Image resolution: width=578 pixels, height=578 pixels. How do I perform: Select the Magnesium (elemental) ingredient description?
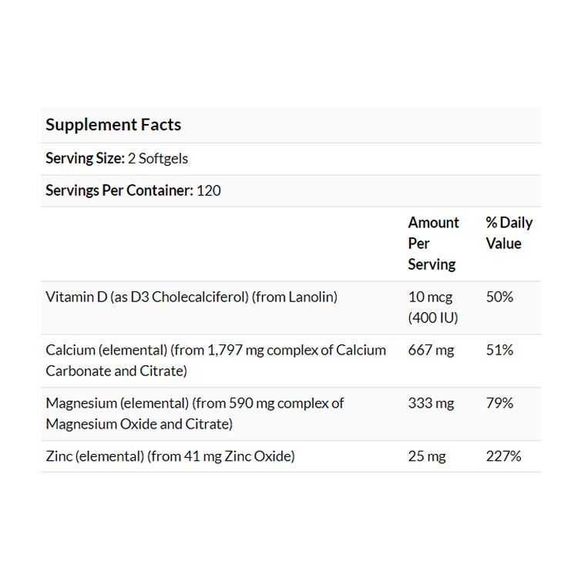[195, 413]
